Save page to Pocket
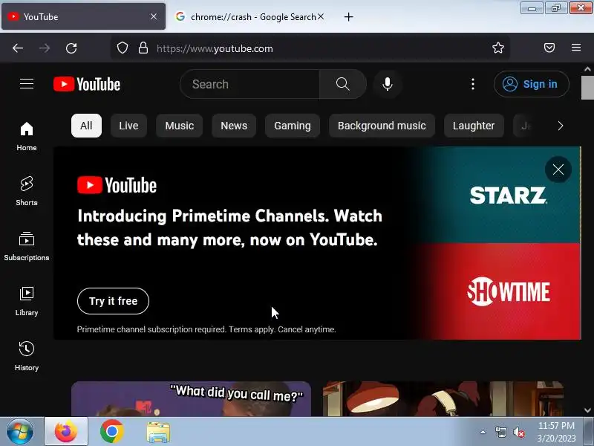 tap(549, 48)
